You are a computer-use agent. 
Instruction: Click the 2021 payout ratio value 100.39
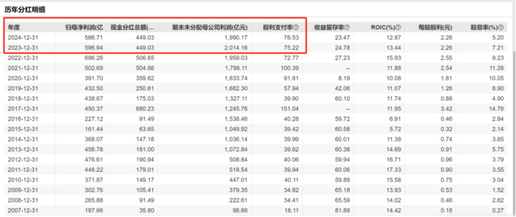(x=291, y=68)
